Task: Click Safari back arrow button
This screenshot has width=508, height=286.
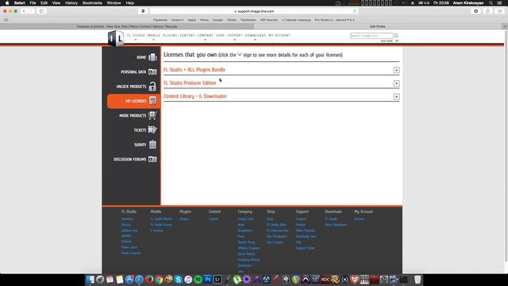Action: point(24,11)
